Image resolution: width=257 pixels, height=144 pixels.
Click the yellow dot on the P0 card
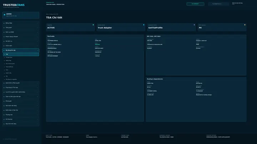pyautogui.click(x=245, y=25)
